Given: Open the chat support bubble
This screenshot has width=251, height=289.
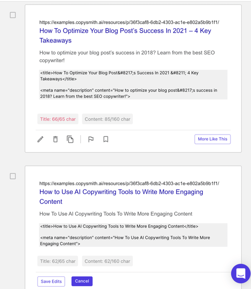Looking at the screenshot, I should pos(241,273).
